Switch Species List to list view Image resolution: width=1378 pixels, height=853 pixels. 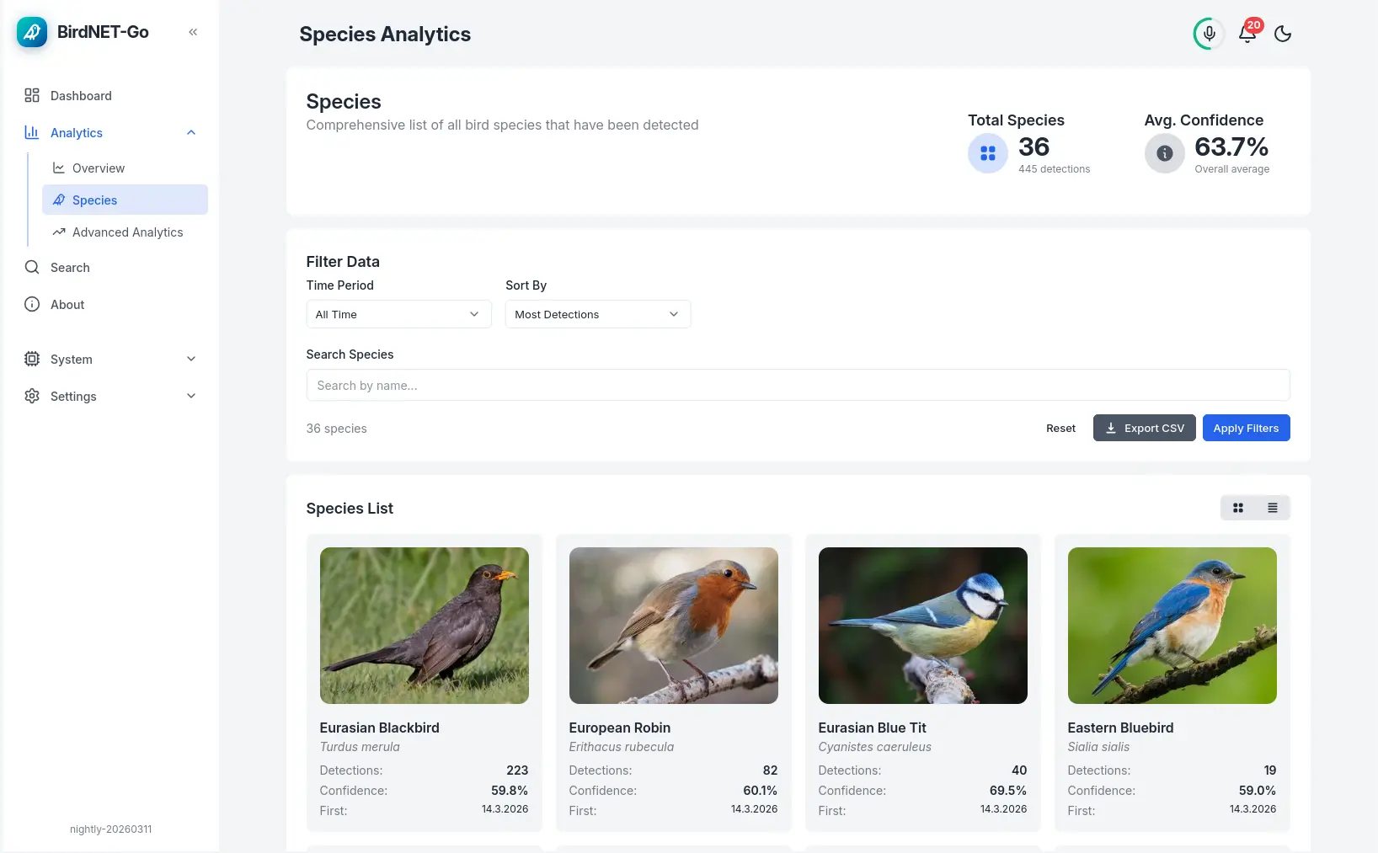point(1273,508)
